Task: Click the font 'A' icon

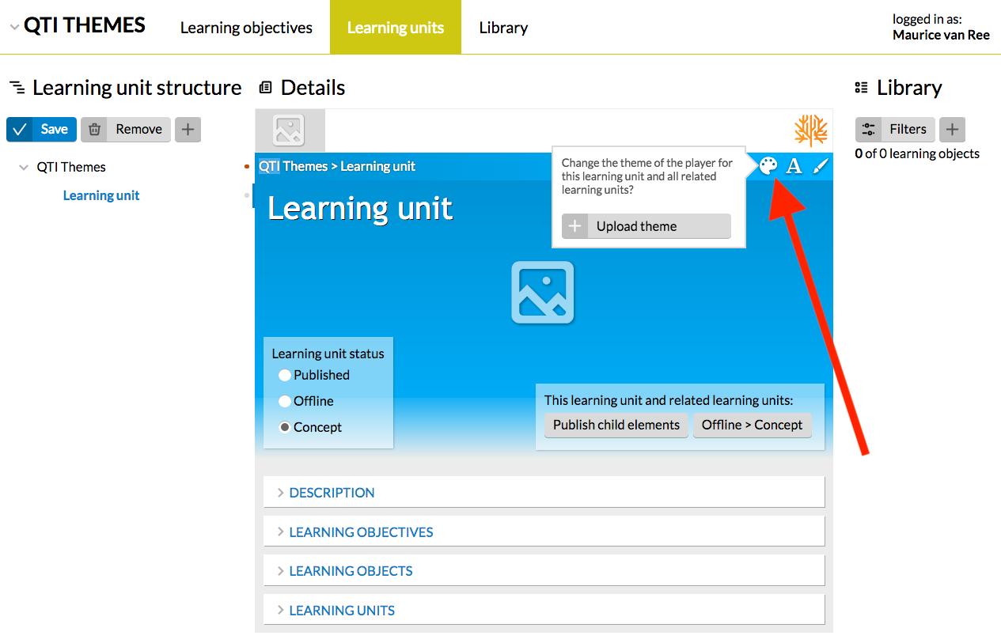Action: coord(794,165)
